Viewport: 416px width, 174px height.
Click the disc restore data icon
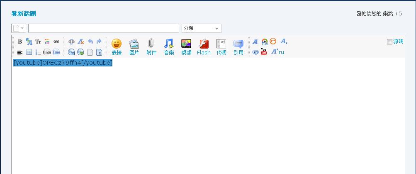tap(80, 52)
